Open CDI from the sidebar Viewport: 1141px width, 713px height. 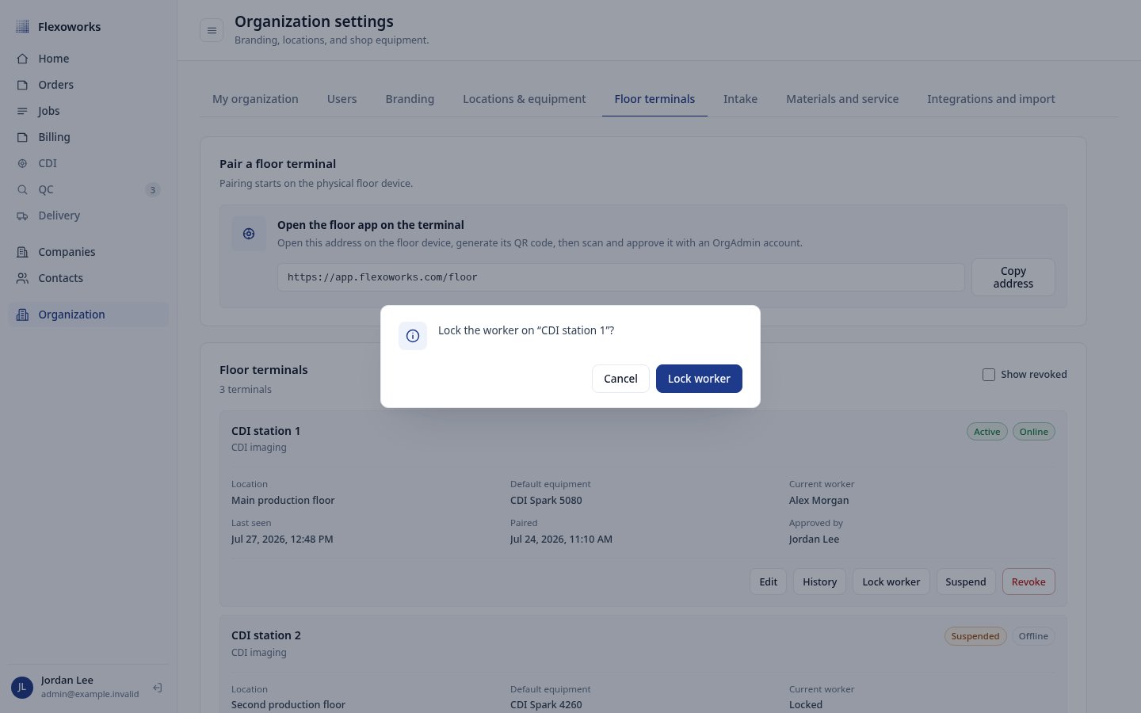tap(88, 163)
